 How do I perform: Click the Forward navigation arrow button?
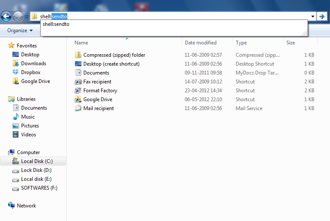[18, 16]
